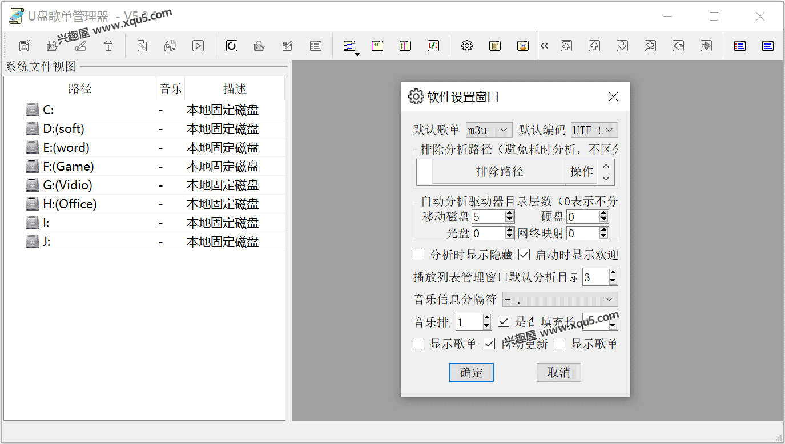Click the trash can delete icon
The image size is (785, 444).
click(108, 46)
